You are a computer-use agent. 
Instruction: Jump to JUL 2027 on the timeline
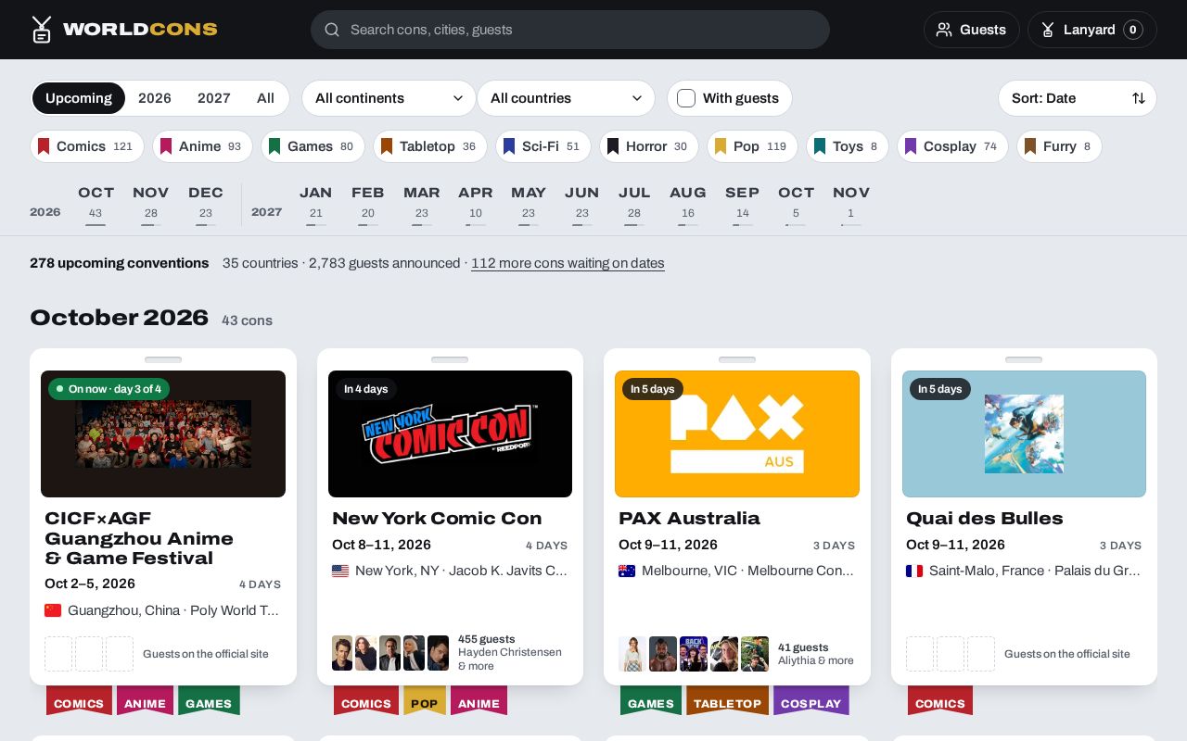pos(634,204)
